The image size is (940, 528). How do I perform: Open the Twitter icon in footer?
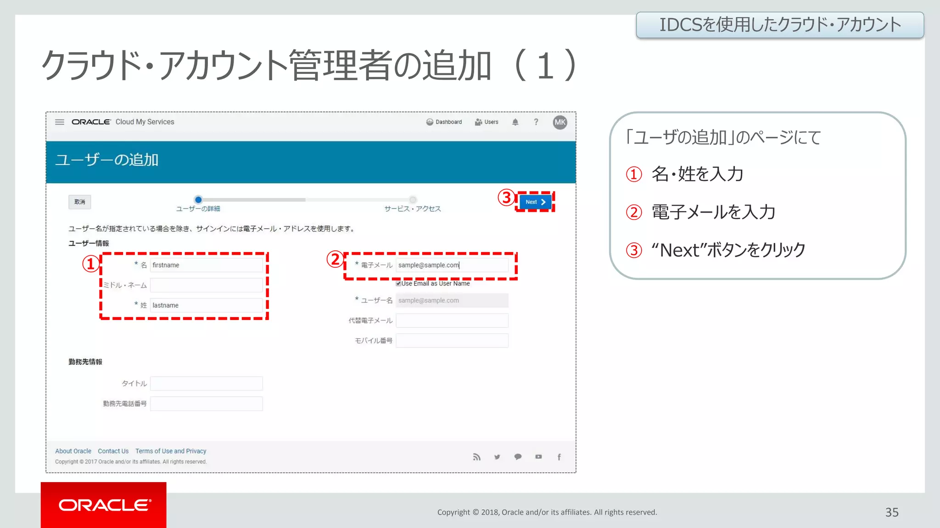(497, 457)
